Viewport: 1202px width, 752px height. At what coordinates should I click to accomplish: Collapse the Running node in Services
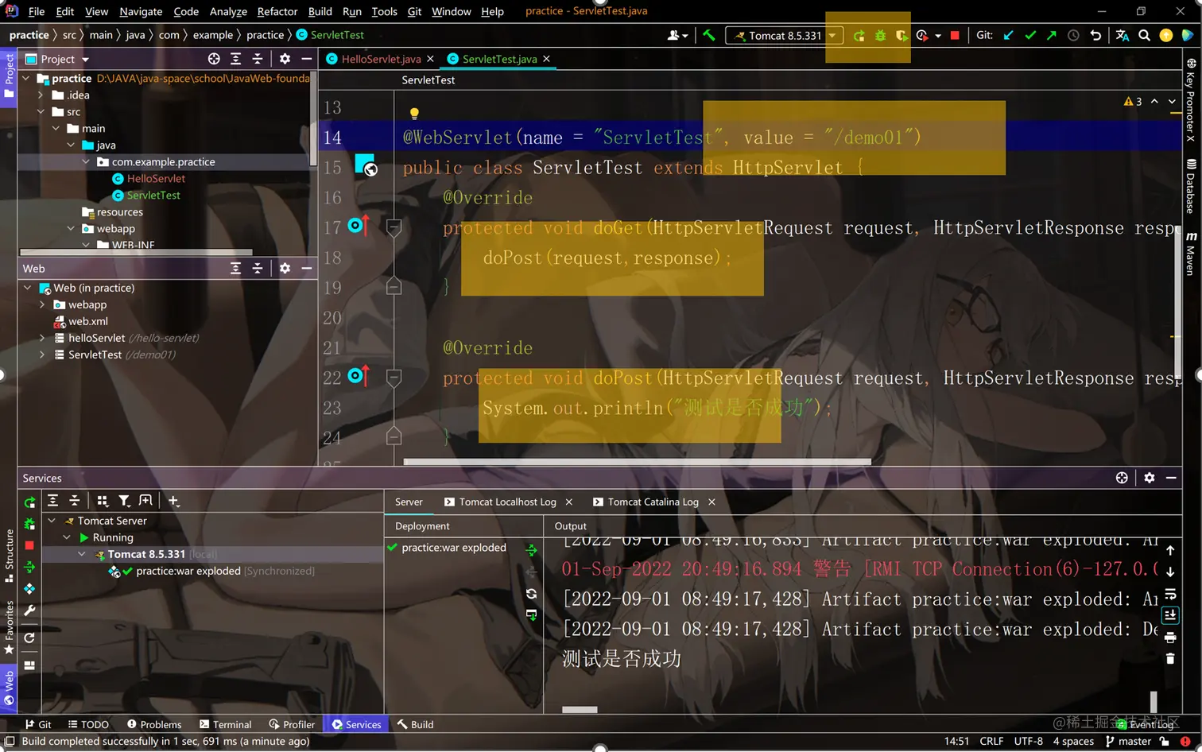click(x=67, y=537)
